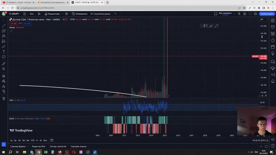Open the calendar panel
This screenshot has height=155, width=276.
273,47
